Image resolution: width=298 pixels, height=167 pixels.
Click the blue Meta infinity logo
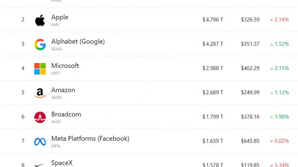(40, 142)
